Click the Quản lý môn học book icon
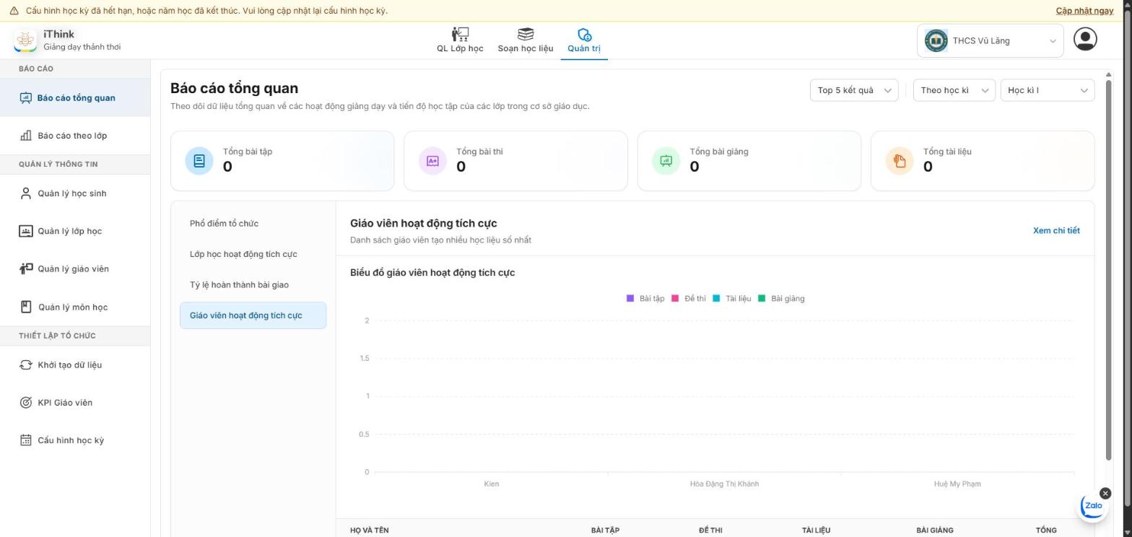Viewport: 1132px width, 537px height. tap(26, 307)
